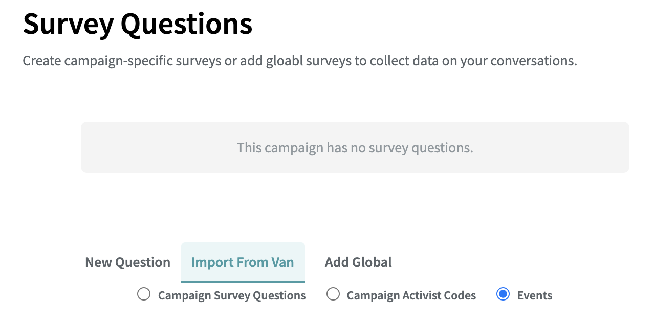Screen dimensions: 654x323
Task: Click the Survey Questions page heading
Action: pos(138,24)
